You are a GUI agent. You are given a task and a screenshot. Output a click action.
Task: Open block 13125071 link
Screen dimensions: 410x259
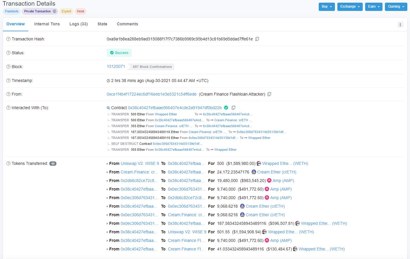pos(116,66)
